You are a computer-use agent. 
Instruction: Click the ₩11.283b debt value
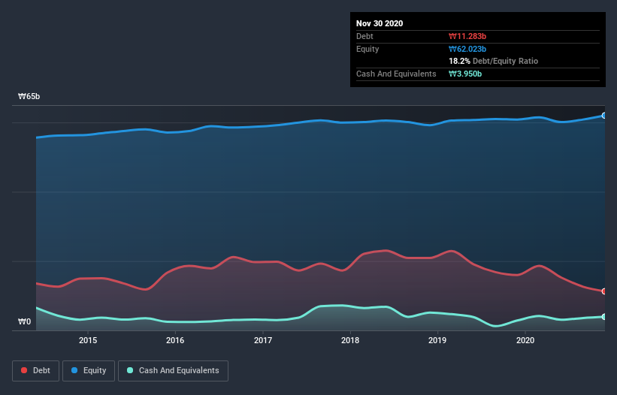click(x=467, y=36)
